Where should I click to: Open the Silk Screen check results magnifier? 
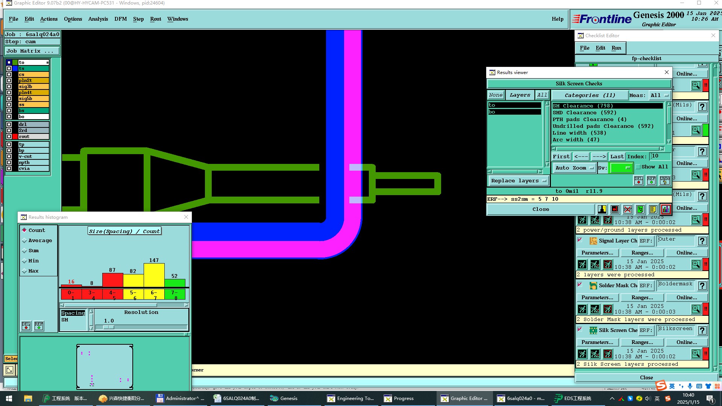tap(696, 354)
